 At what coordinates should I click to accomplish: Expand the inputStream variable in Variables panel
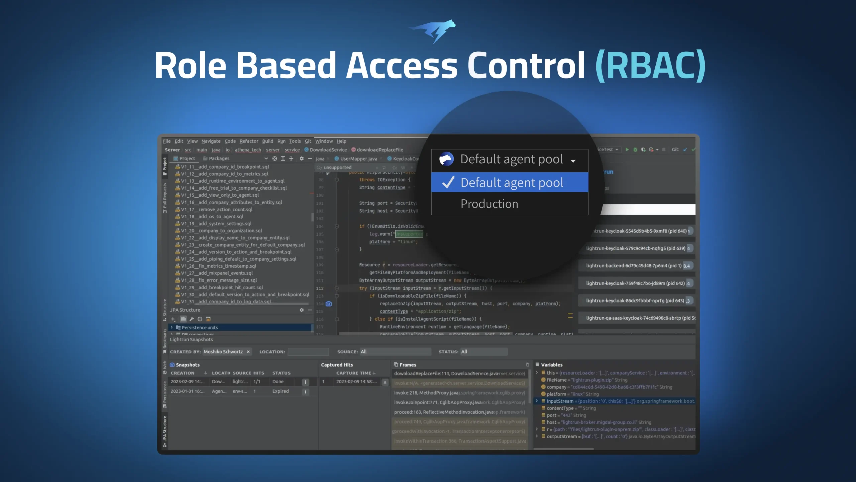click(x=537, y=401)
